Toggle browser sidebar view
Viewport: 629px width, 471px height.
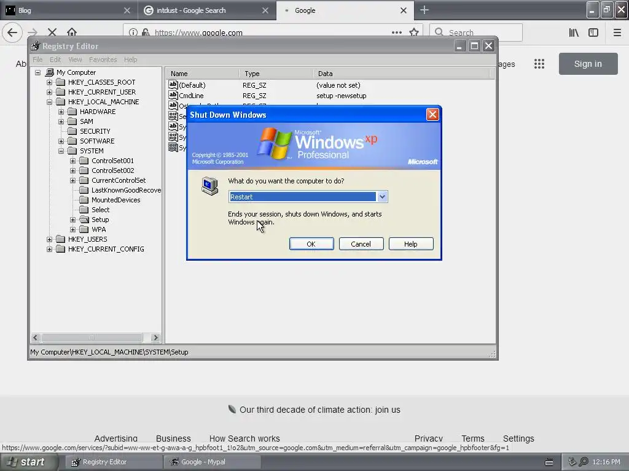pyautogui.click(x=593, y=33)
